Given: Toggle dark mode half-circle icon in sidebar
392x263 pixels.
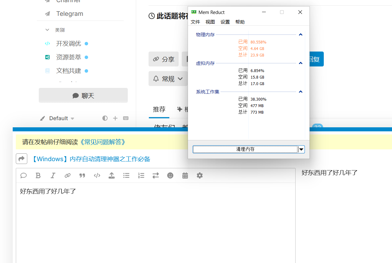Looking at the screenshot, I should pyautogui.click(x=105, y=118).
